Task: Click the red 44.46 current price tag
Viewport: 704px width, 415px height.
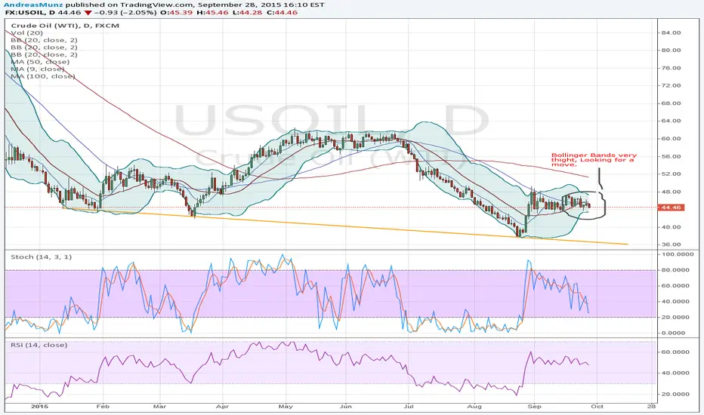Action: click(672, 207)
